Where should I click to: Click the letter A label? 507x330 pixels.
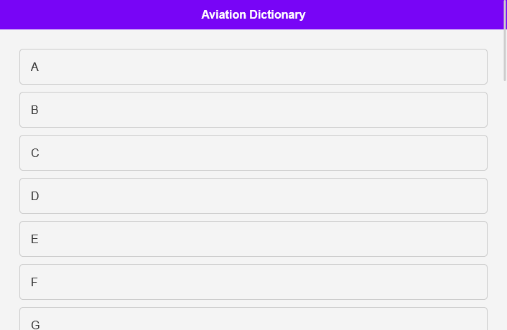(34, 67)
